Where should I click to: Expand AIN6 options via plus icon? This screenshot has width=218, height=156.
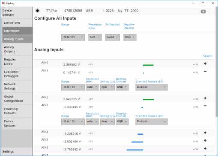coord(205,148)
